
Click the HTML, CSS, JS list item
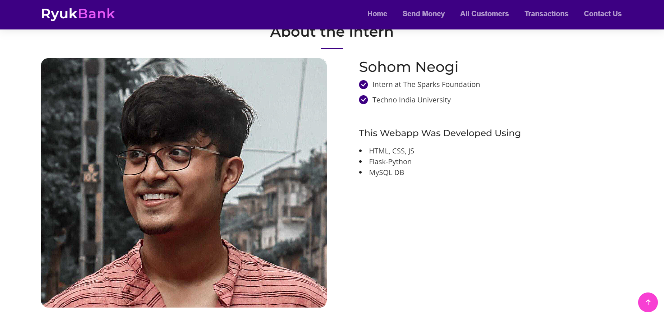tap(391, 151)
